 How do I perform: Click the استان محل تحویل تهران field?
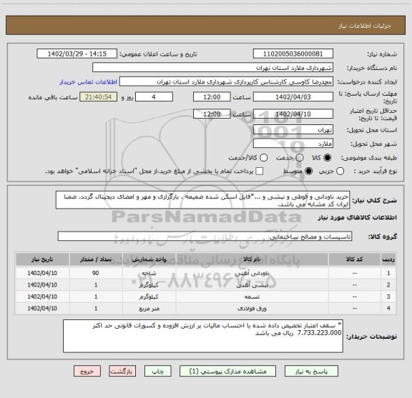tap(293, 130)
